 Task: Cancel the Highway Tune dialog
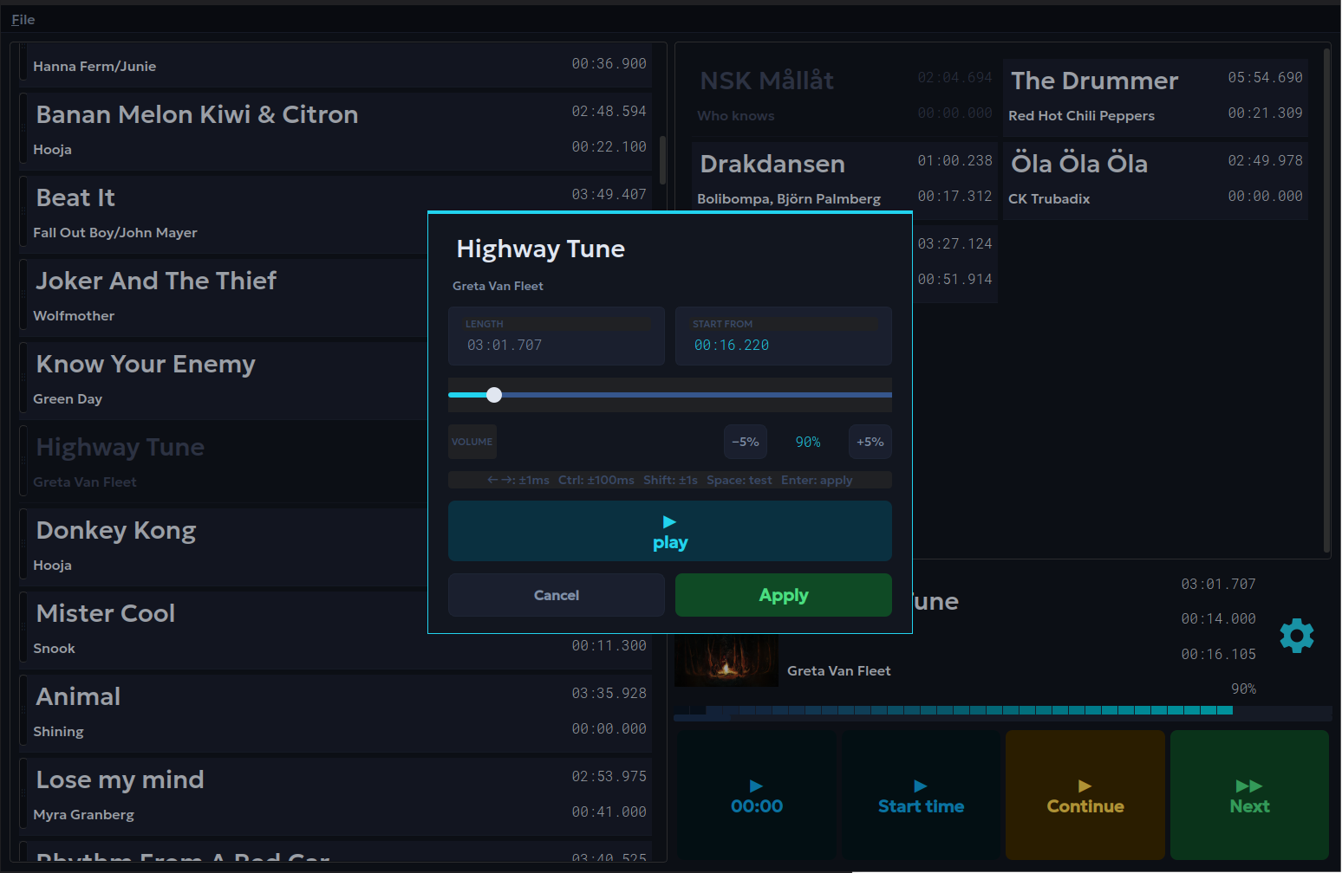click(557, 595)
